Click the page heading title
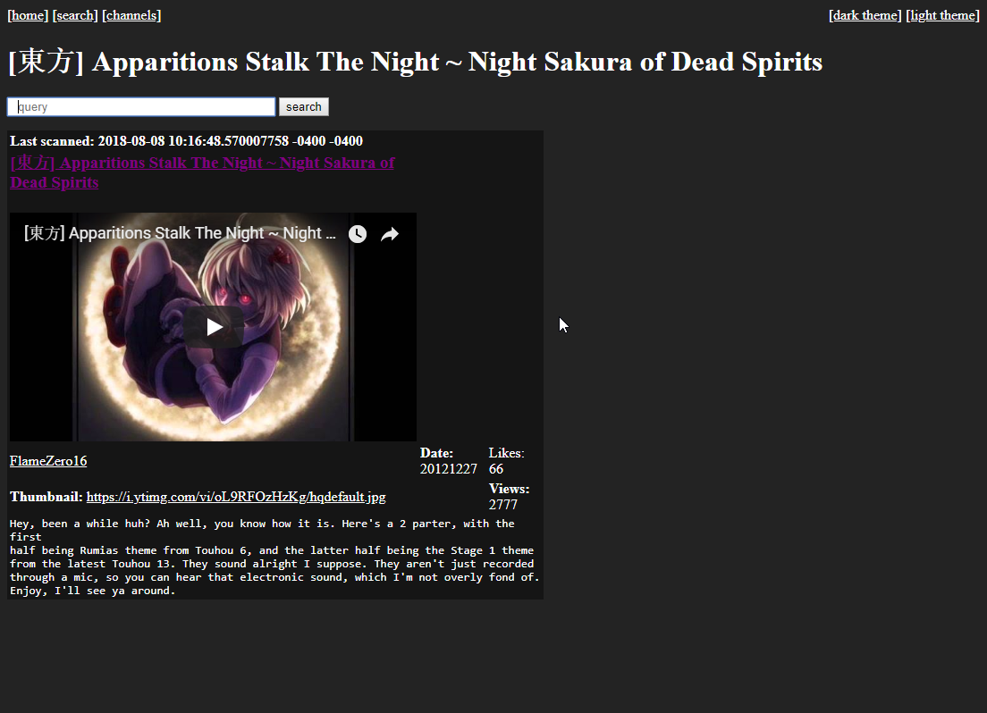Viewport: 987px width, 713px height. [416, 62]
